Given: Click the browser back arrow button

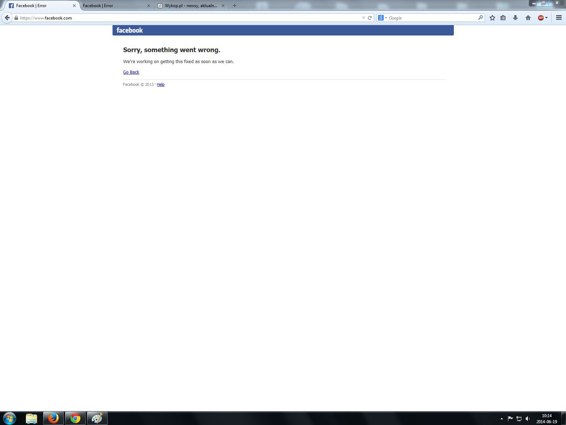Looking at the screenshot, I should tap(7, 18).
